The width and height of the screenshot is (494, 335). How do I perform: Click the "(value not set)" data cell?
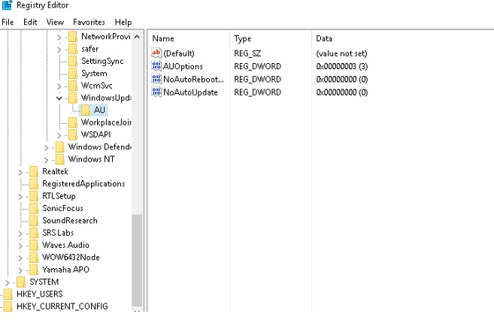tap(341, 53)
